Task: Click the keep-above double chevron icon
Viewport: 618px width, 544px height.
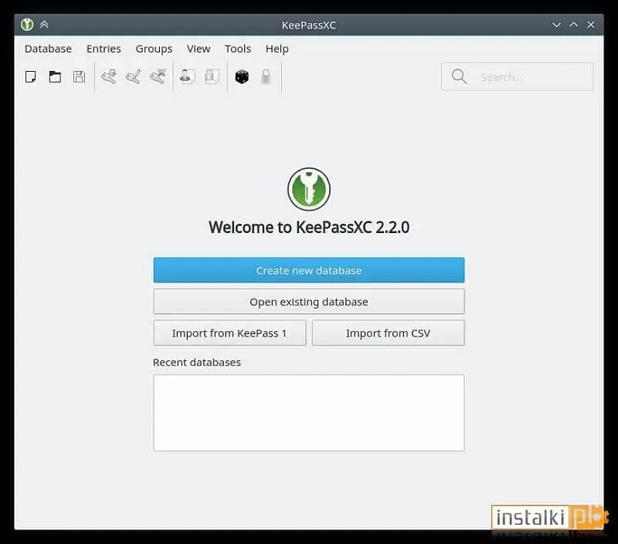Action: [44, 25]
